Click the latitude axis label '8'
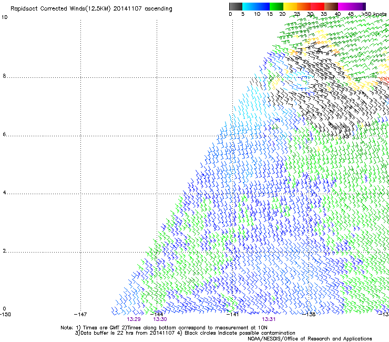Viewport: 389px width, 342px height. click(x=4, y=76)
